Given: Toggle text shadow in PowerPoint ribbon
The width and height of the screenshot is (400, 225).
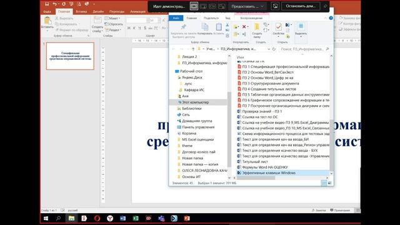Looking at the screenshot, I should coord(145,28).
